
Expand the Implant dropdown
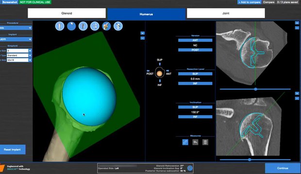16,39
